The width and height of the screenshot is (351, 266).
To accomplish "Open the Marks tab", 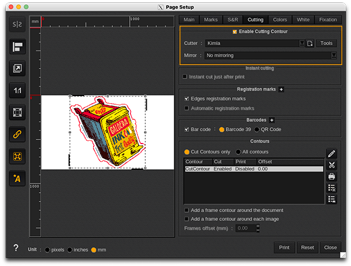I will (211, 19).
